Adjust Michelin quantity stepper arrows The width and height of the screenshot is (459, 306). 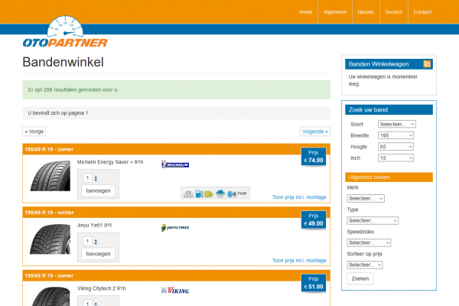point(96,178)
